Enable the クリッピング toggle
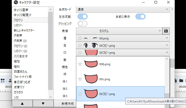The width and height of the screenshot is (186, 108). click(83, 24)
